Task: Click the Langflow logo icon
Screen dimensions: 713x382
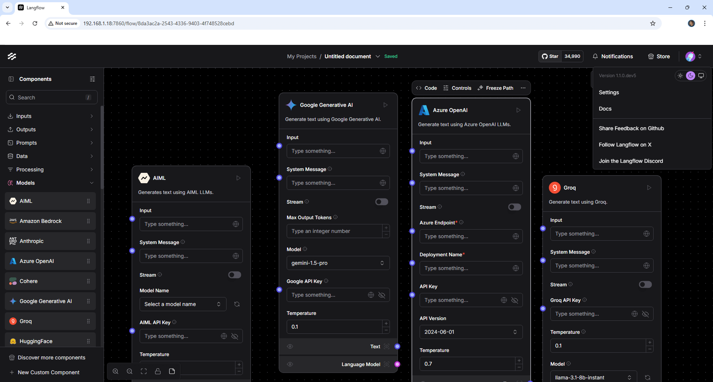Action: point(12,56)
